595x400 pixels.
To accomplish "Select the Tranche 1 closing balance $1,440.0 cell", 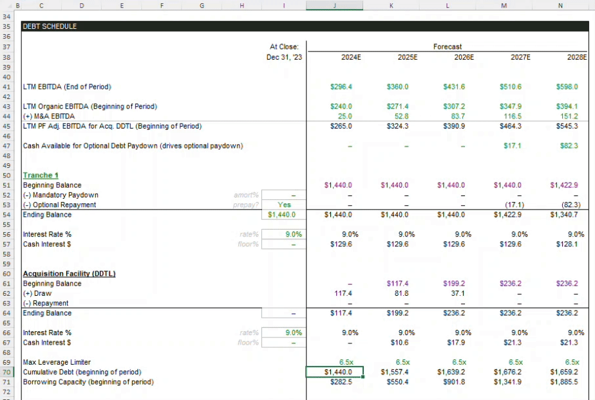I will point(282,215).
